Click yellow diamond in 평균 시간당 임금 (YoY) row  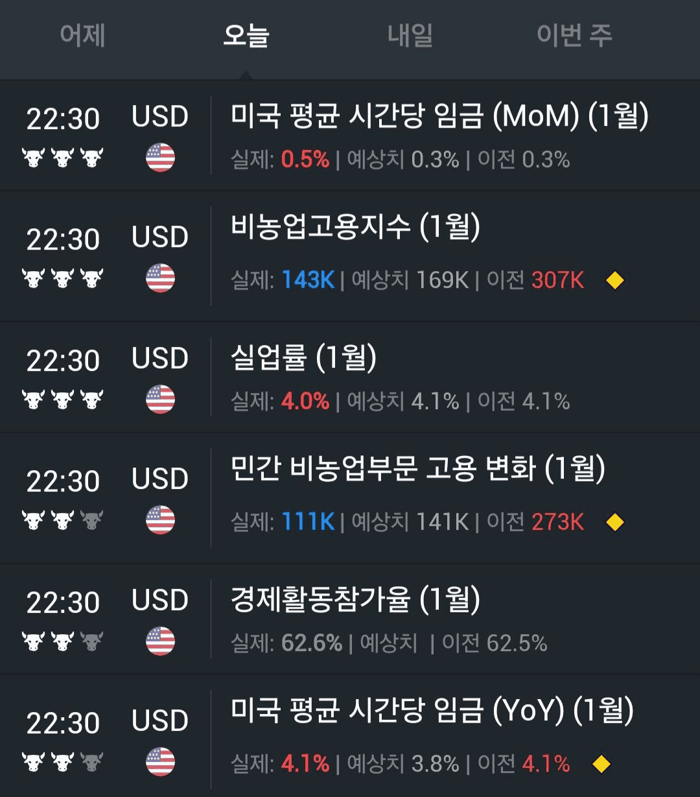(601, 764)
